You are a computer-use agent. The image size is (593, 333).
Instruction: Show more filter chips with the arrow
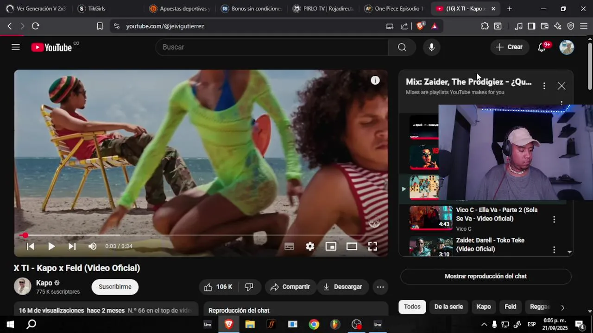562,308
